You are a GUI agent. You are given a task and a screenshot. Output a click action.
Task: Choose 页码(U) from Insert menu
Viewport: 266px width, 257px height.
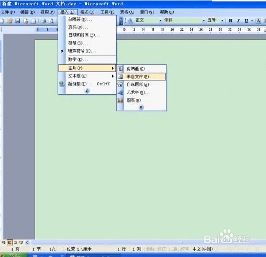point(87,27)
